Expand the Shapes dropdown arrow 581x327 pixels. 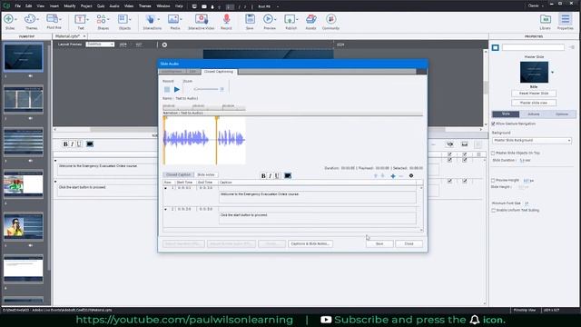(x=108, y=19)
